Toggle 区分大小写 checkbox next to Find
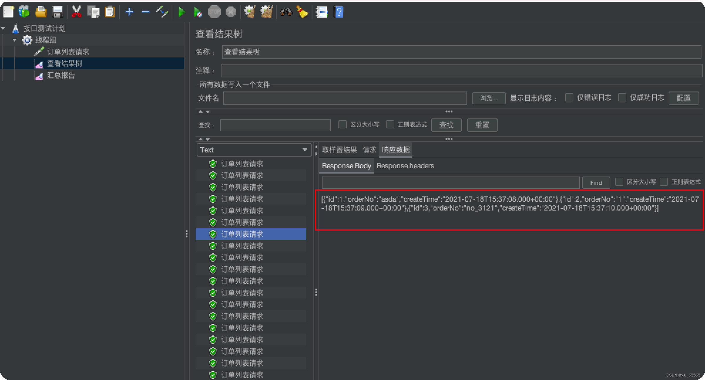705x380 pixels. coord(619,182)
